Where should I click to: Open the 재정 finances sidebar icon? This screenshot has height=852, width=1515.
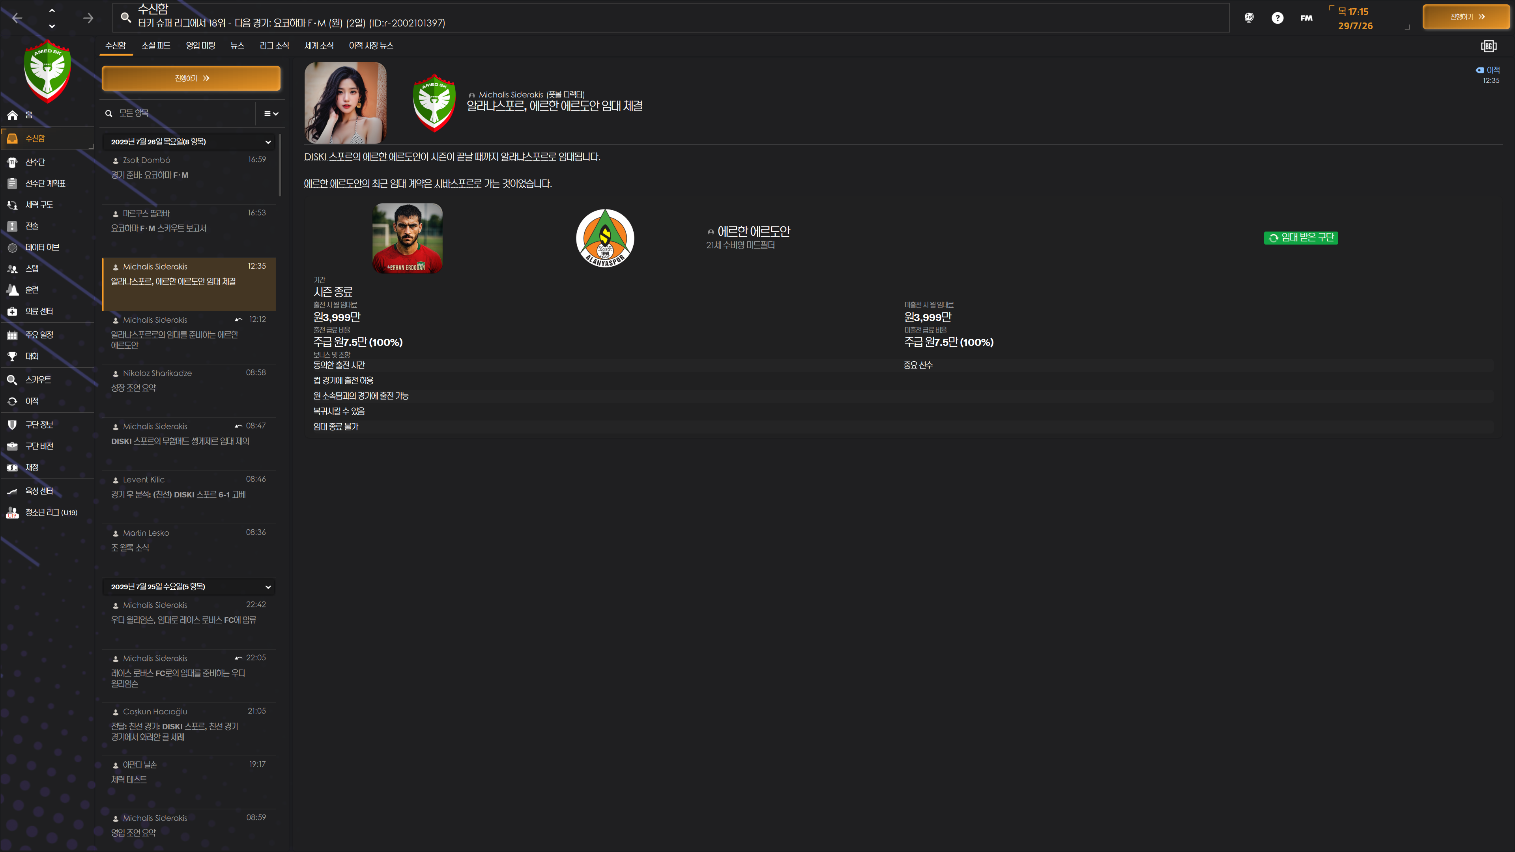[x=12, y=467]
